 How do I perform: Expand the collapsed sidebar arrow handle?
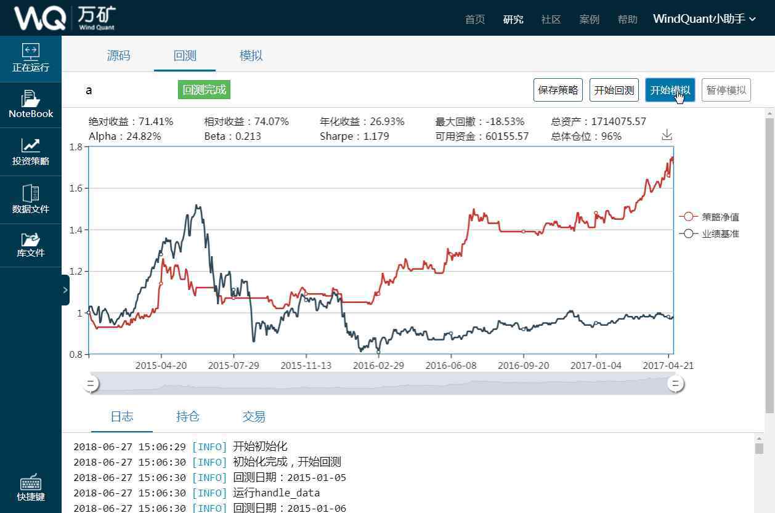[65, 290]
